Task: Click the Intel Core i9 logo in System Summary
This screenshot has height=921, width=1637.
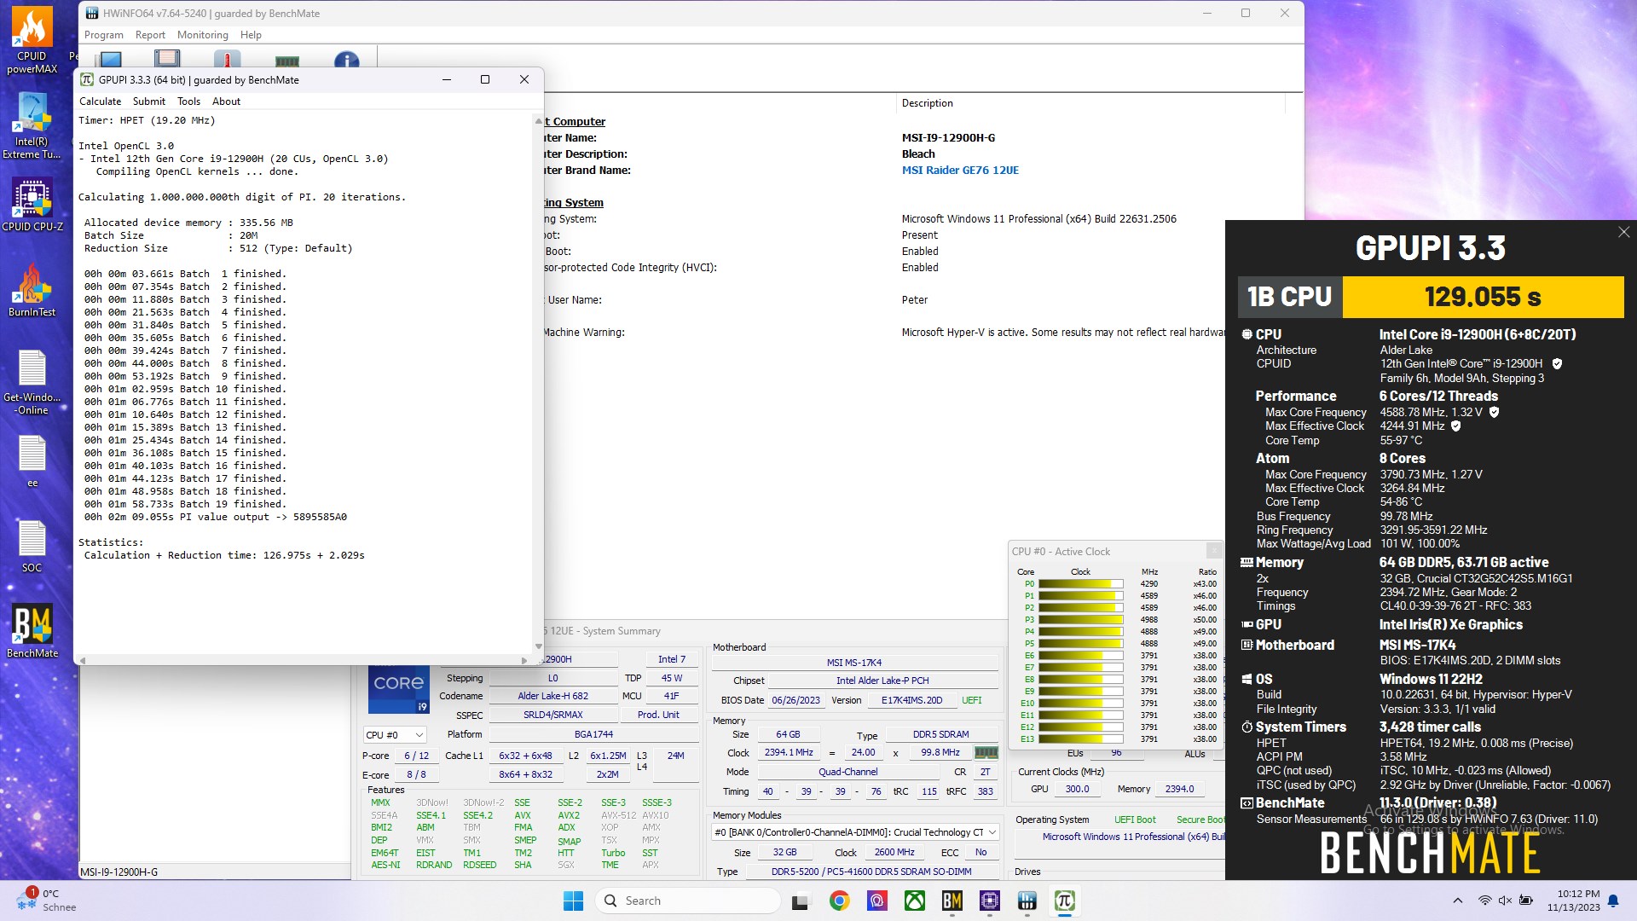Action: coord(398,689)
